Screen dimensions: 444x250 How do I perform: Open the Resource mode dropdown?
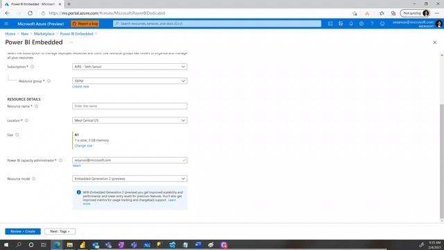(130, 179)
